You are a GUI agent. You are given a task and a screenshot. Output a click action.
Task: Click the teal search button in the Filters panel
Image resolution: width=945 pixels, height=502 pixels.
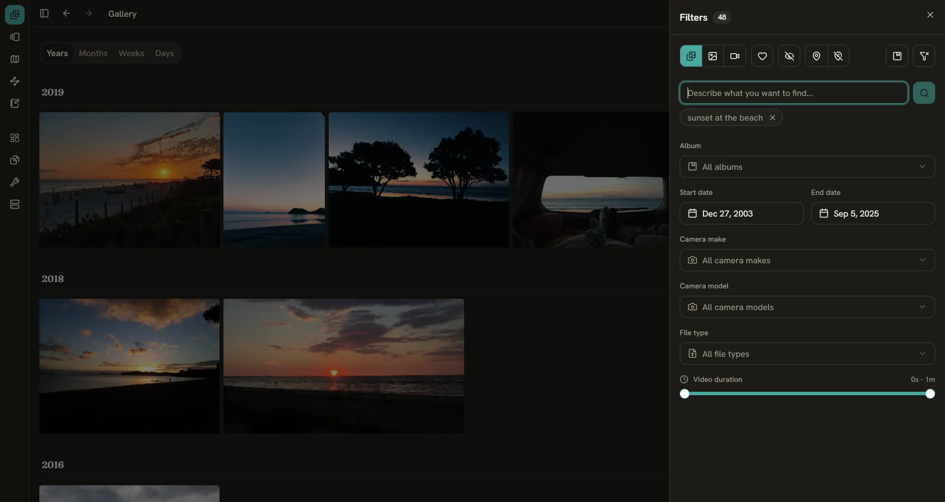pos(924,93)
